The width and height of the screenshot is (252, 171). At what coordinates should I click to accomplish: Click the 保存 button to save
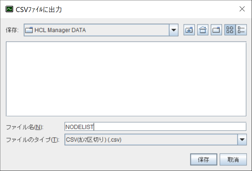[203, 159]
